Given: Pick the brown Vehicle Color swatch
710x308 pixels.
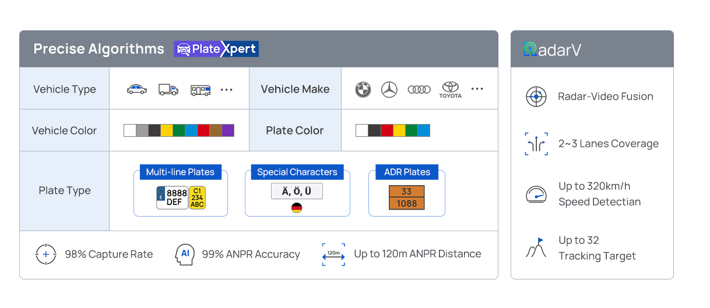Looking at the screenshot, I should 215,130.
